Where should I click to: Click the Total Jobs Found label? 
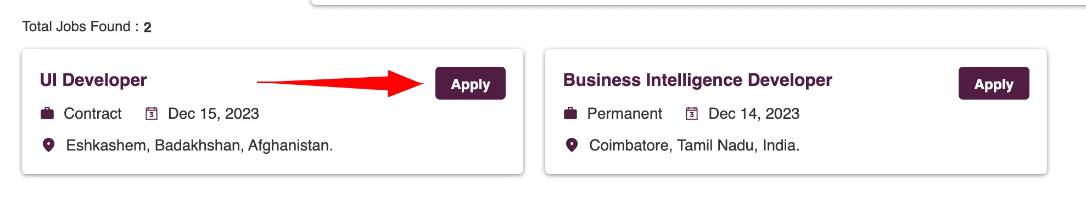click(80, 26)
